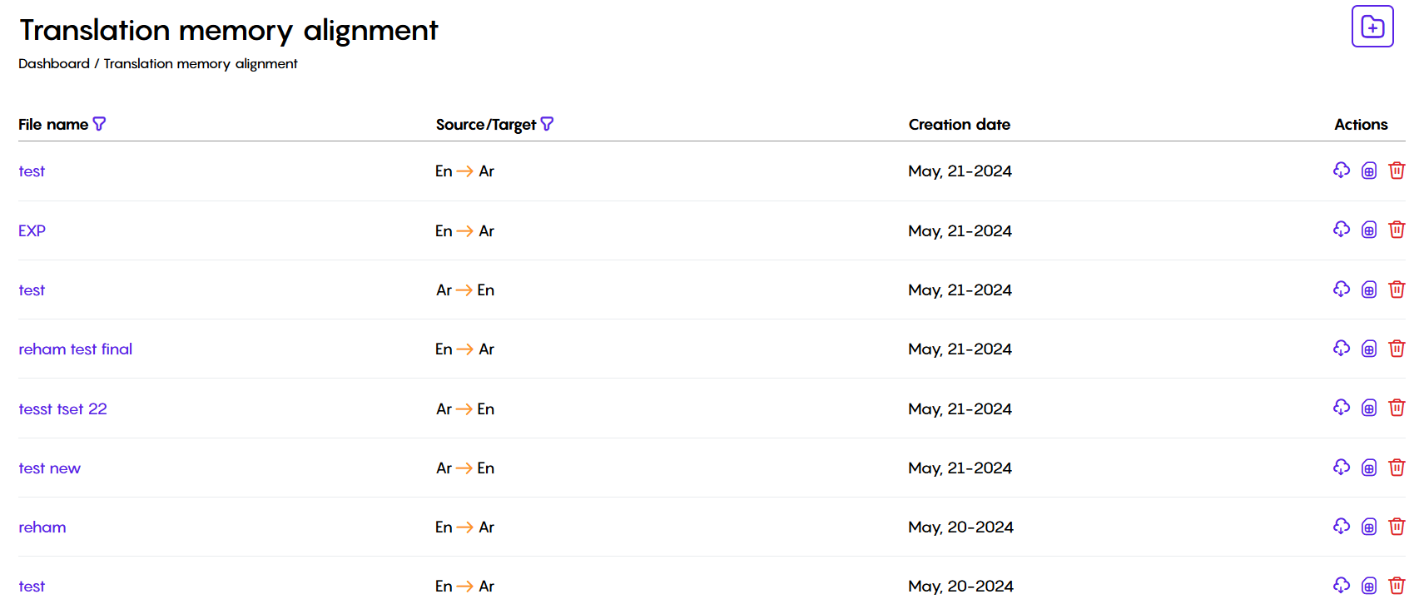Screen dimensions: 1419x604
Task: Click the Creation date column header
Action: click(960, 124)
